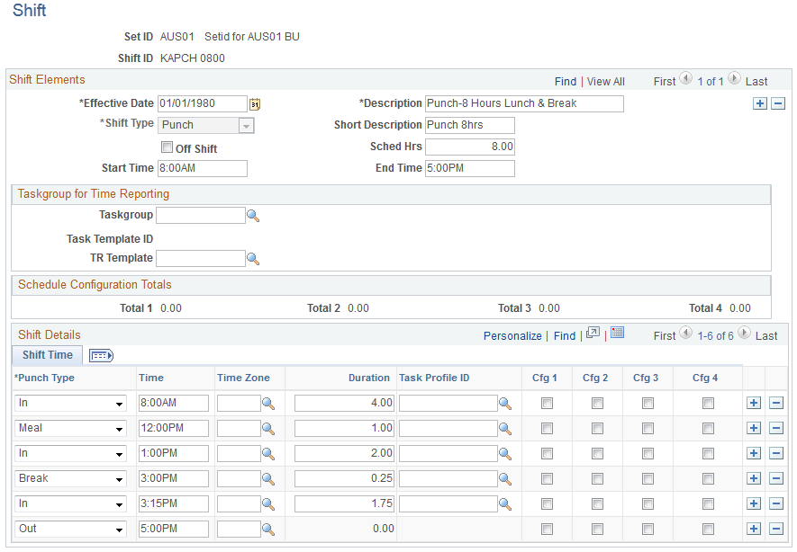
Task: Click First link in Shift Elements
Action: click(x=665, y=82)
